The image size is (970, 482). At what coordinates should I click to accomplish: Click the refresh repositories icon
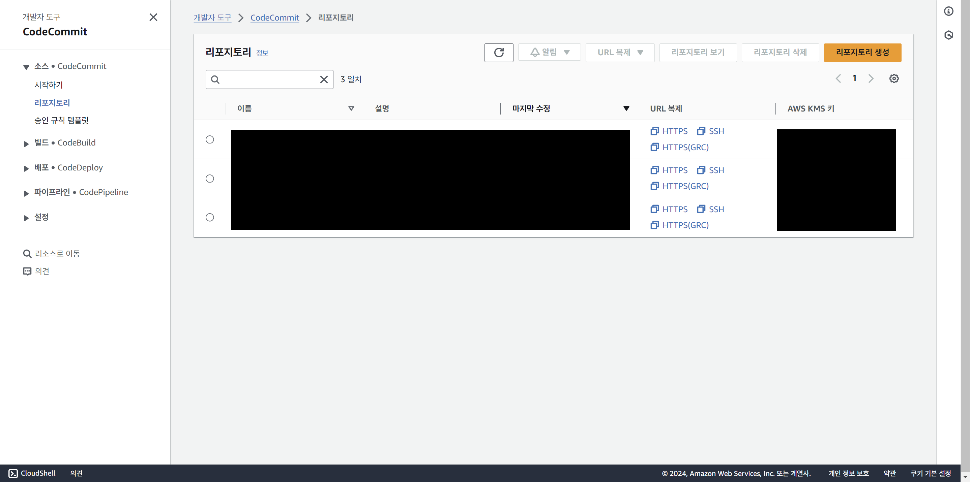pos(499,53)
